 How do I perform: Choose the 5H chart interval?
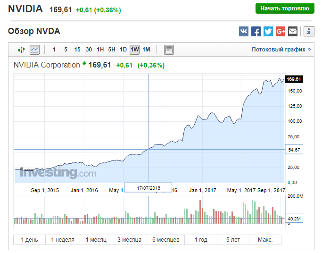(x=112, y=50)
